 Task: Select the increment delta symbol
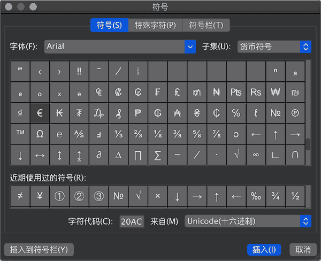click(118, 155)
